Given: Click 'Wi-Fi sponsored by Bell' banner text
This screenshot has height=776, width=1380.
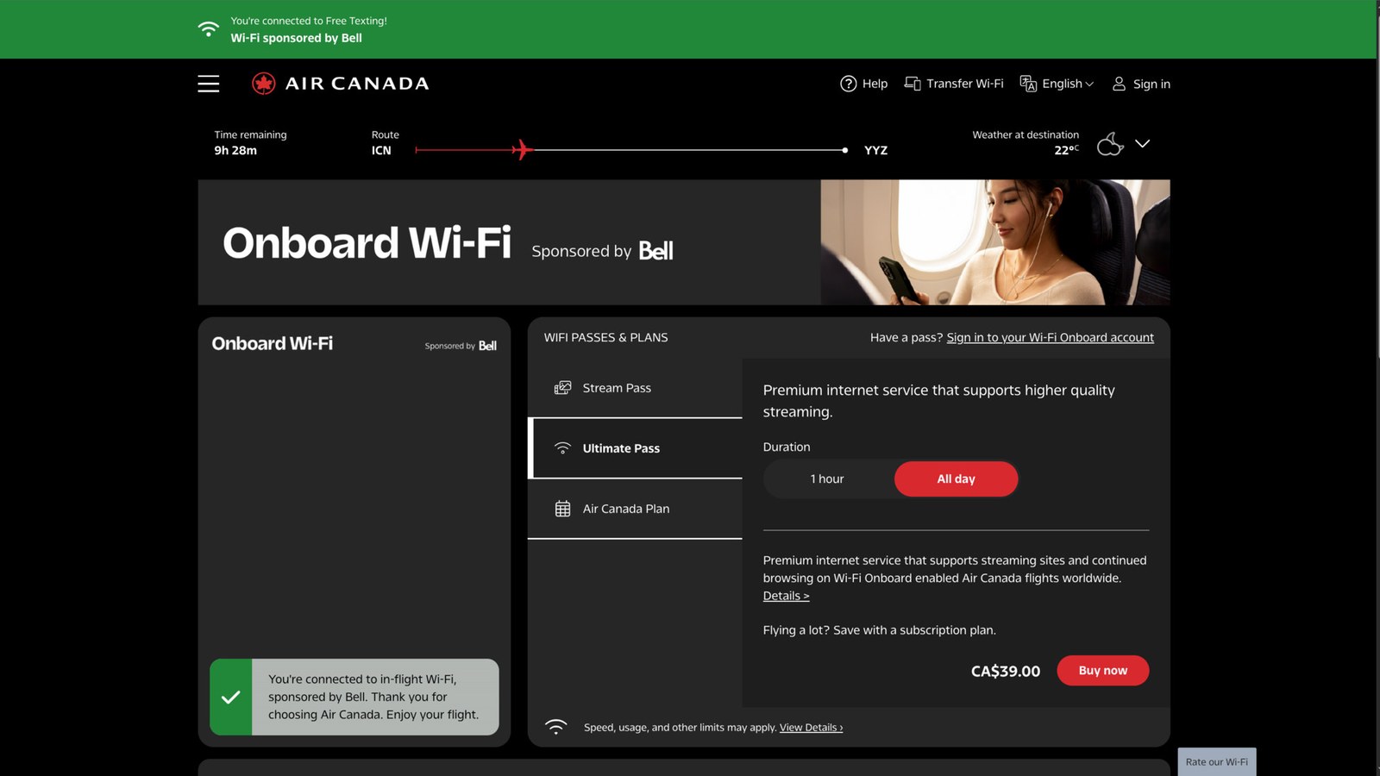Looking at the screenshot, I should tap(296, 38).
